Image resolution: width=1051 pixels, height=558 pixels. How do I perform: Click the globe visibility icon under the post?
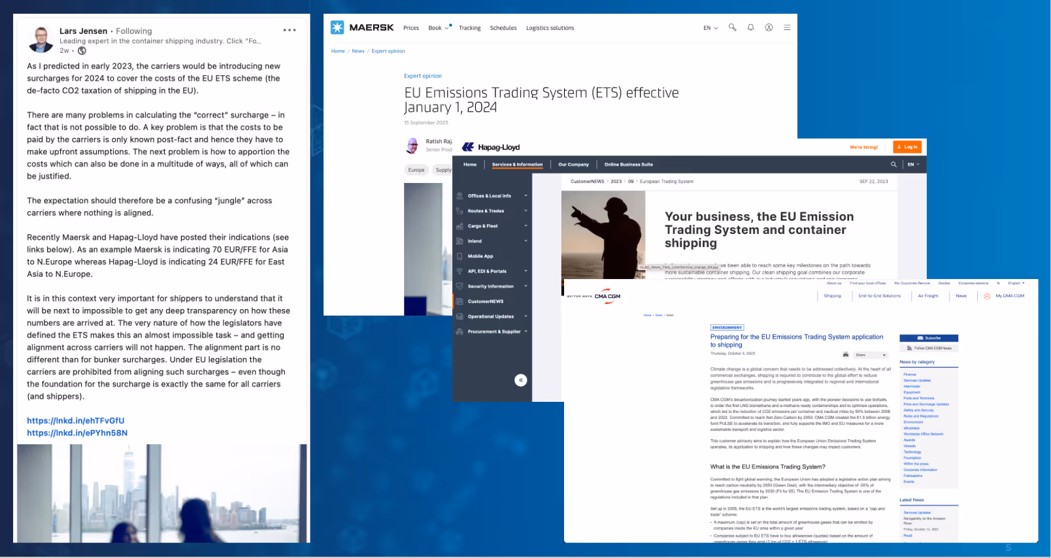pos(82,50)
